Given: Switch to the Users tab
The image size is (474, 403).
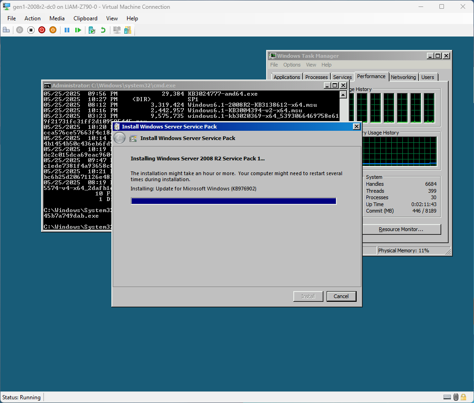Looking at the screenshot, I should coord(427,77).
